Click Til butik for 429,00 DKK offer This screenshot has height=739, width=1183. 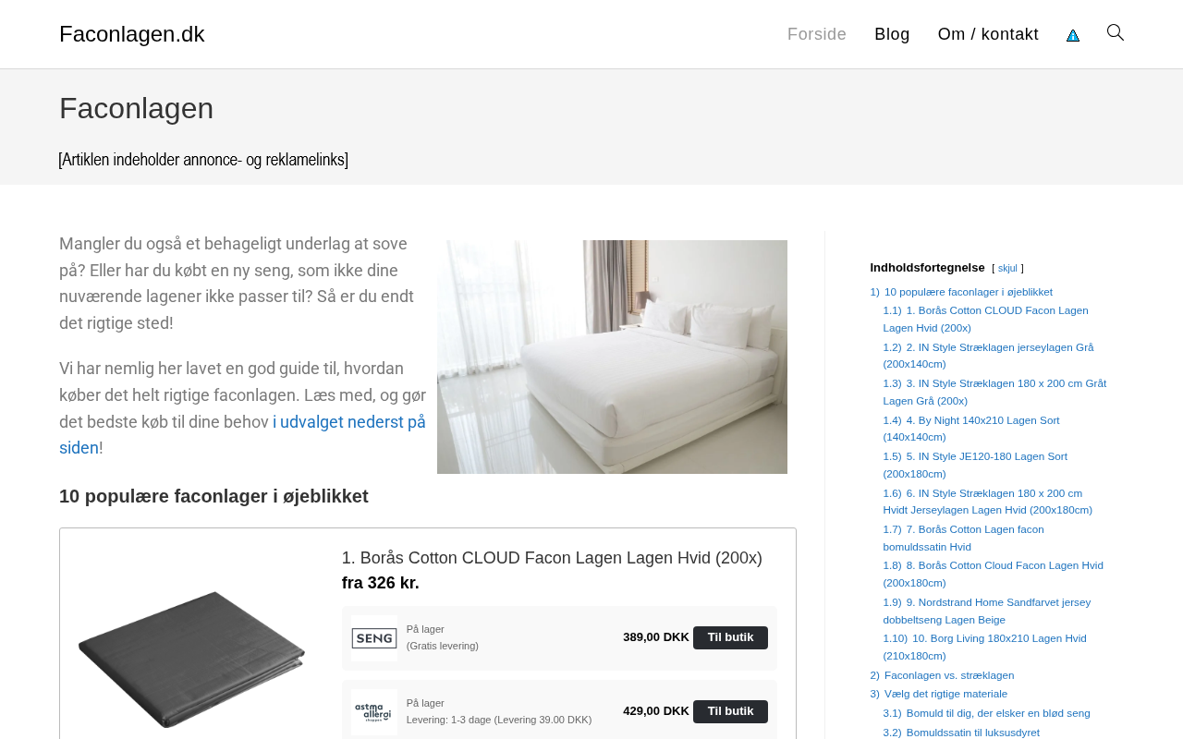click(730, 711)
